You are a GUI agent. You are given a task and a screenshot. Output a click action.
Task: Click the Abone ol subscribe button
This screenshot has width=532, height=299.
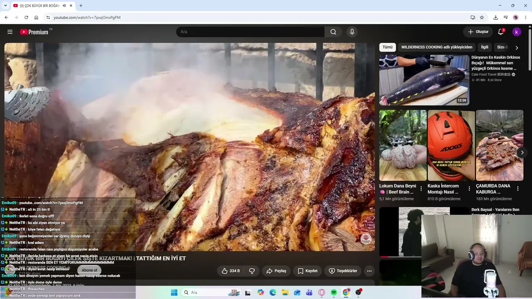point(89,270)
